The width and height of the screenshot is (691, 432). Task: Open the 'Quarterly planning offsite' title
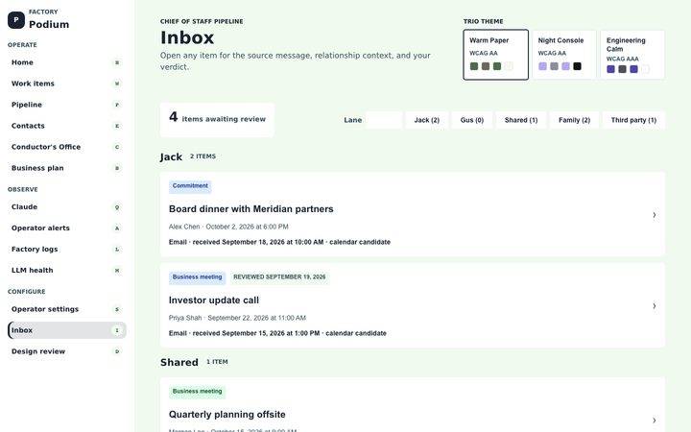coord(226,415)
